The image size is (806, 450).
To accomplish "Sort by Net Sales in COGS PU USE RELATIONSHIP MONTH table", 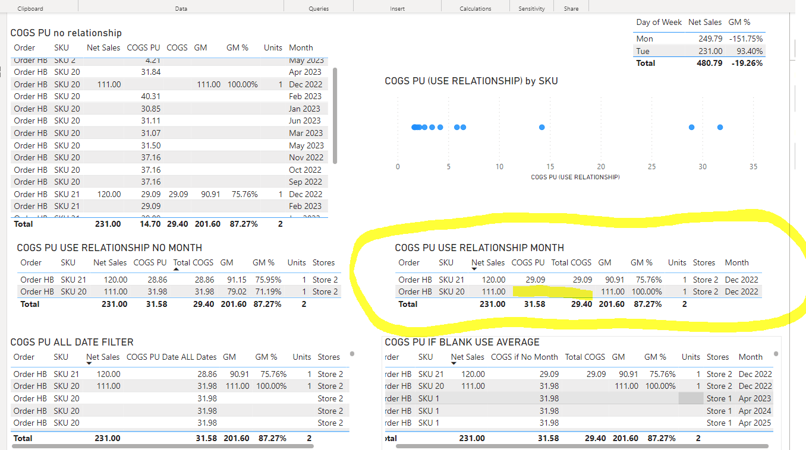I will [x=488, y=262].
